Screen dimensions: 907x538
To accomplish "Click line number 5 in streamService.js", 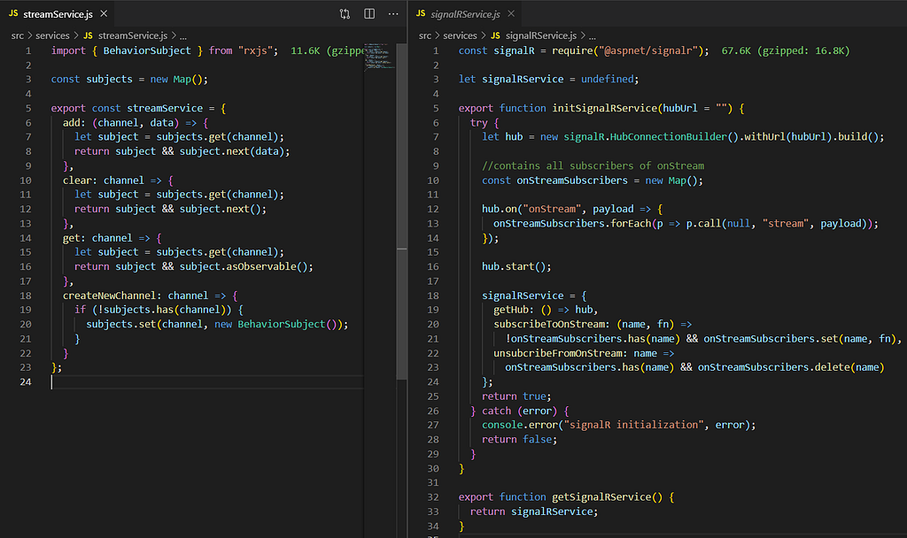I will tap(28, 108).
